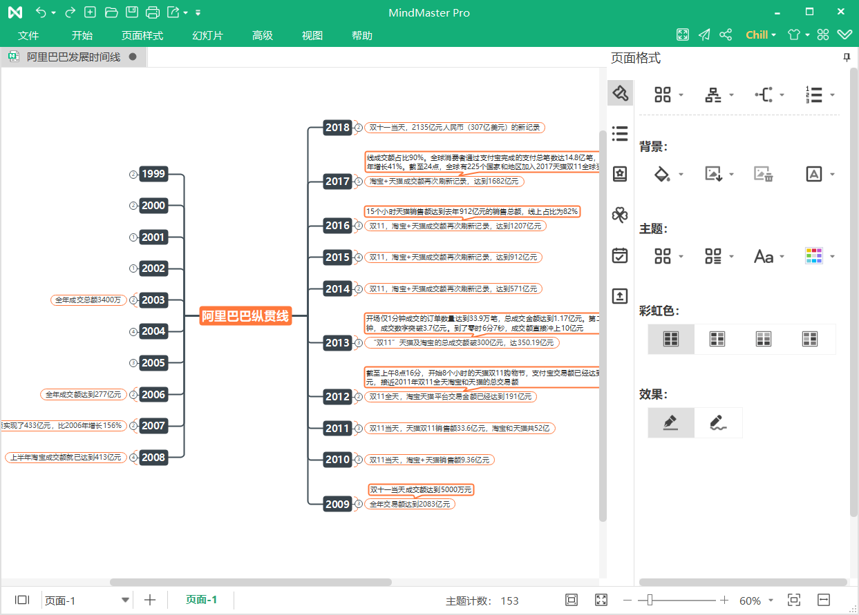Select the 阿里巴巴发展时间线 document tab
Viewport: 859px width, 615px height.
(x=73, y=57)
